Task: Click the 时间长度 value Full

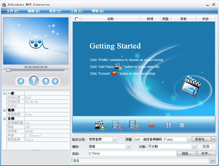Action: 47,98
